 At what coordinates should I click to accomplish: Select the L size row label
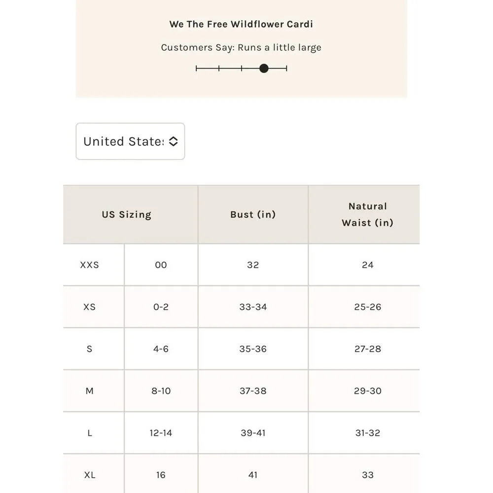90,433
